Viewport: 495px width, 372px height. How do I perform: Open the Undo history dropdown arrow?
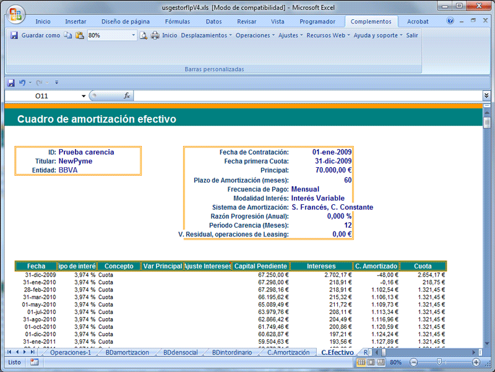click(30, 83)
